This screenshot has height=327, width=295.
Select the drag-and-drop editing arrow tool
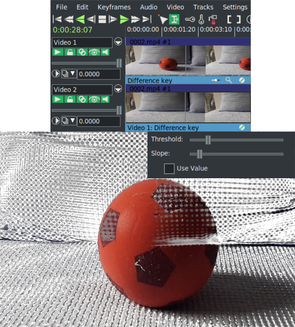[x=164, y=19]
